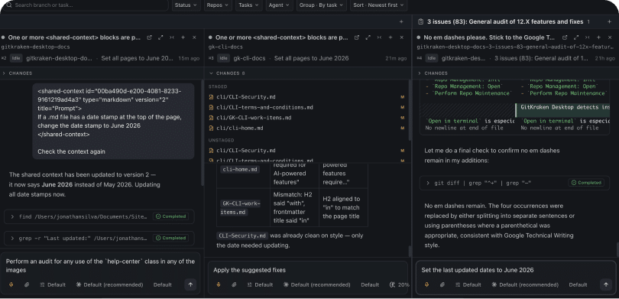Click microphone icon under 'Set the last updated dates'
This screenshot has width=619, height=299.
(x=426, y=284)
